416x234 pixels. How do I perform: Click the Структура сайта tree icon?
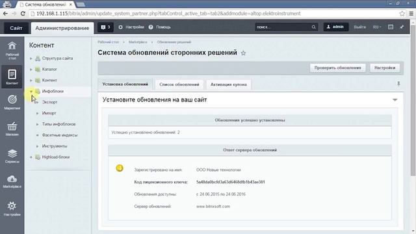(x=38, y=58)
